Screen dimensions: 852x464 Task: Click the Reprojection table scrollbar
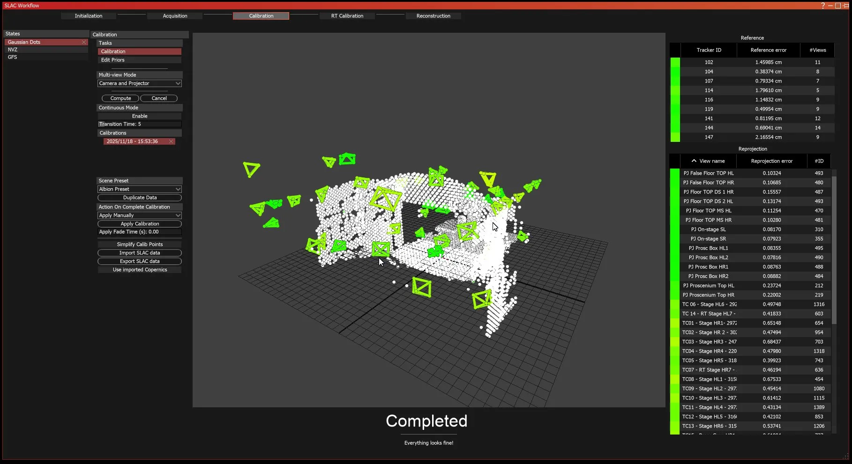pos(834,250)
